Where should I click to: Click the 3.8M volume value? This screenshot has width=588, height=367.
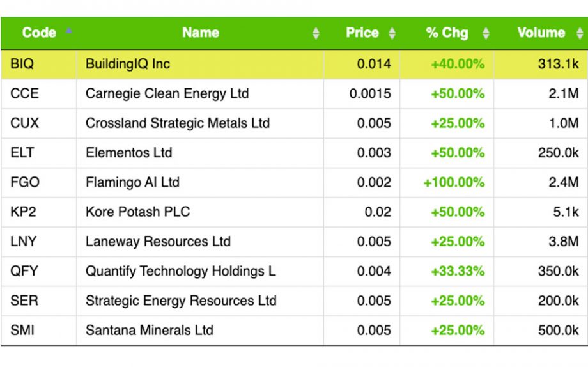coord(564,241)
